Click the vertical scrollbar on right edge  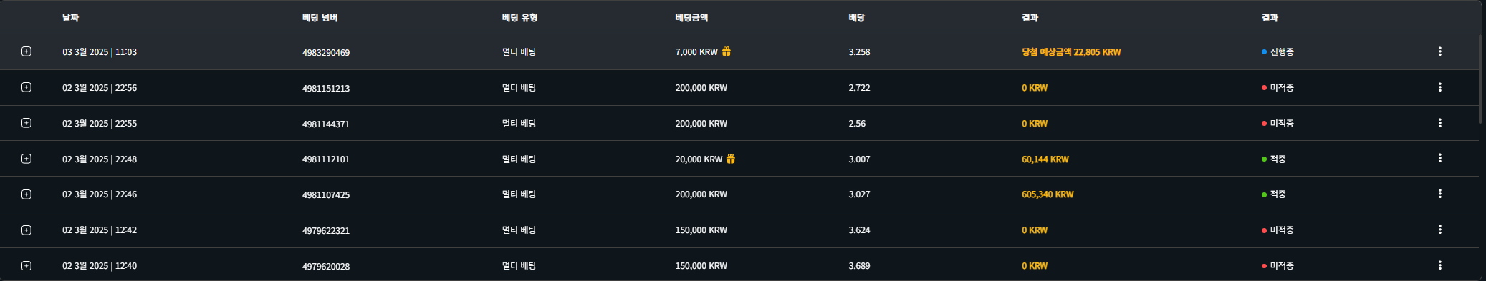[x=1480, y=79]
